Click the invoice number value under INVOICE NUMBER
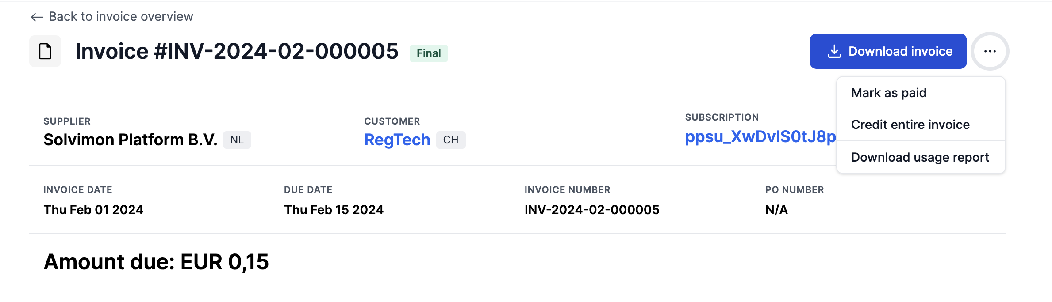The width and height of the screenshot is (1052, 302). pyautogui.click(x=591, y=210)
